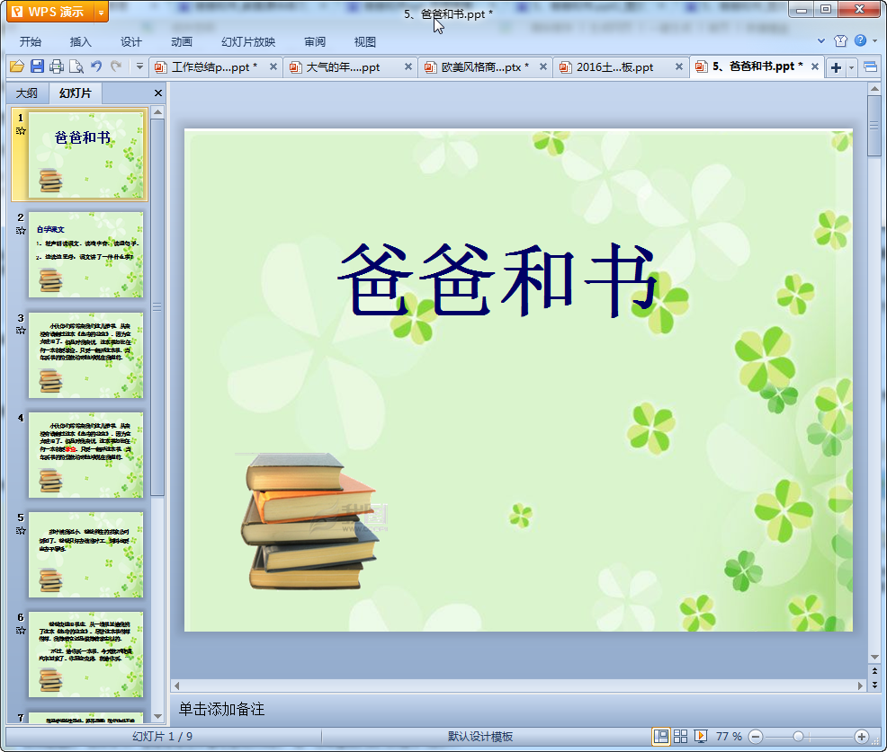Click the thumbnail pane scroll-down arrow
Viewport: 887px width, 752px height.
(157, 716)
